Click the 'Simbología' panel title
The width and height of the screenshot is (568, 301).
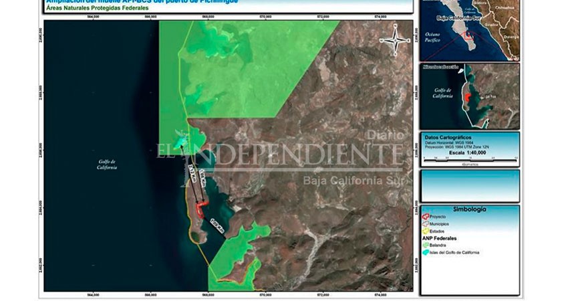(470, 209)
